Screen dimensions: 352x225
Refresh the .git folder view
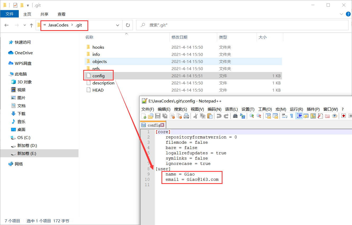tap(128, 25)
